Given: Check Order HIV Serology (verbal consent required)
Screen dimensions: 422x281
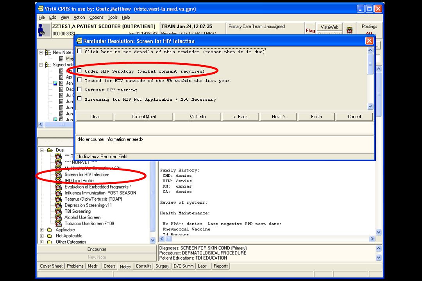Looking at the screenshot, I should (79, 71).
